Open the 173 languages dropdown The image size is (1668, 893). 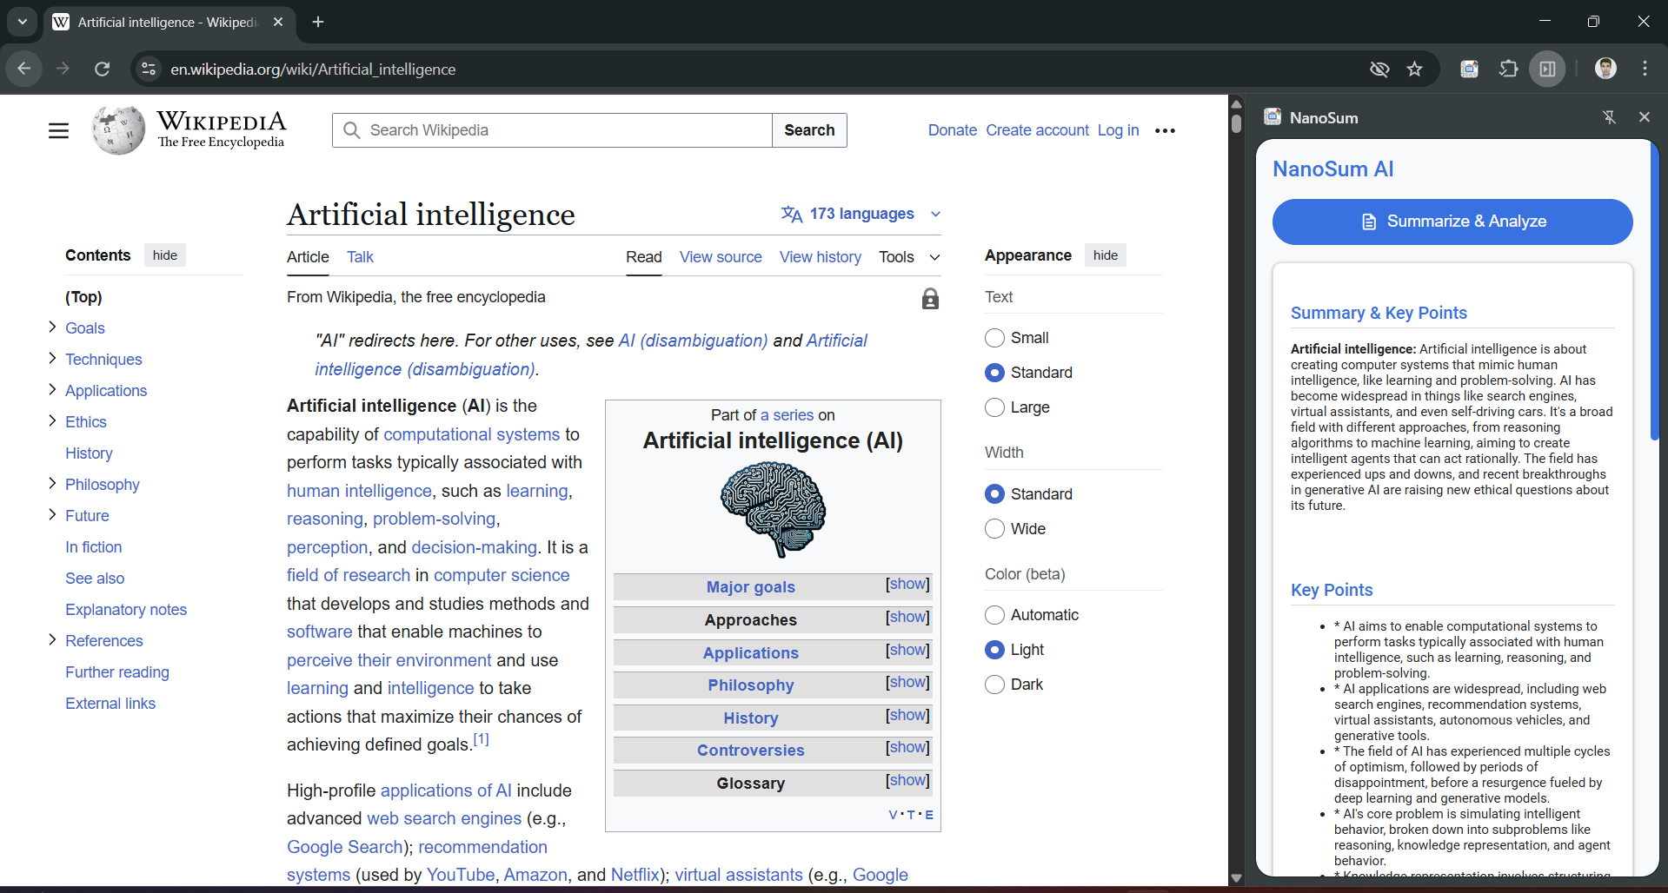point(861,214)
